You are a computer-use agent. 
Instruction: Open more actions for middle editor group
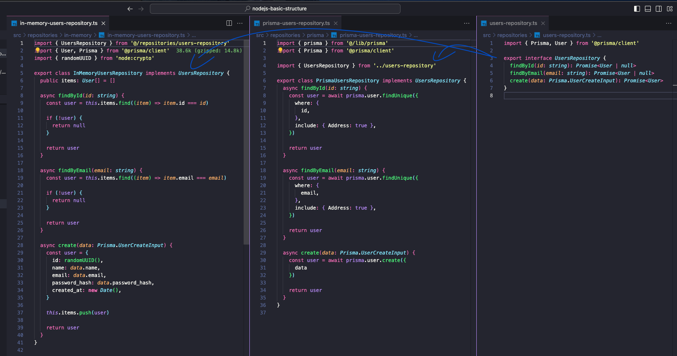467,23
